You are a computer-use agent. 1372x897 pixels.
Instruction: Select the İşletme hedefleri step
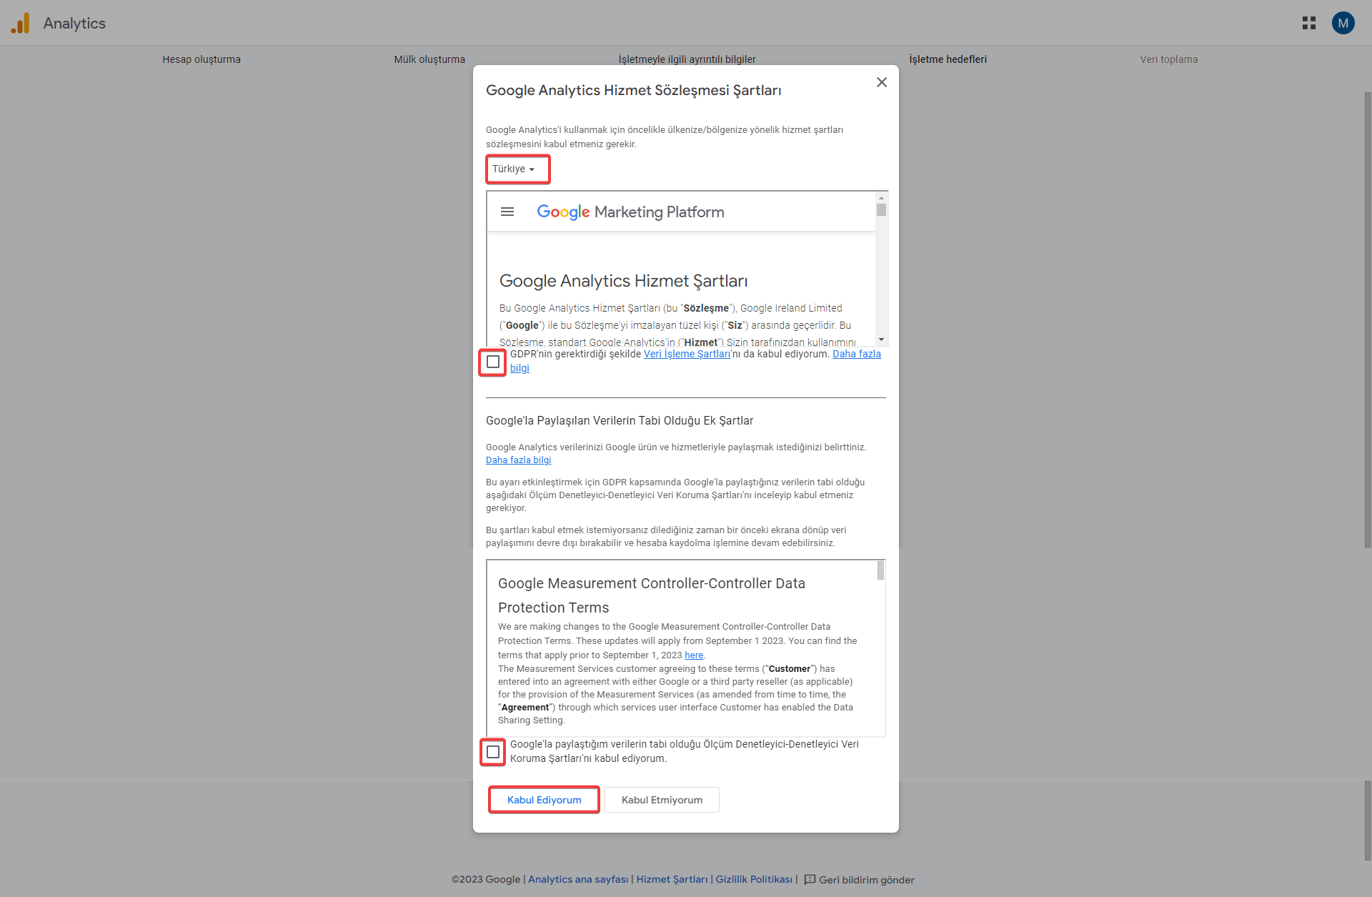(948, 59)
